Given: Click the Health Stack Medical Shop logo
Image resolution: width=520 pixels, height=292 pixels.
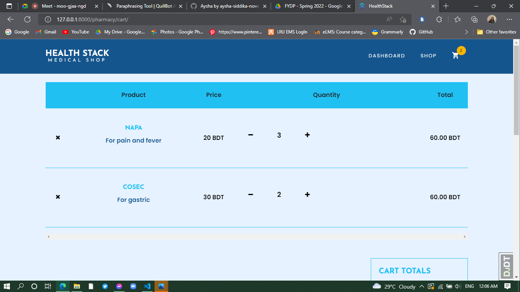Looking at the screenshot, I should click(77, 56).
